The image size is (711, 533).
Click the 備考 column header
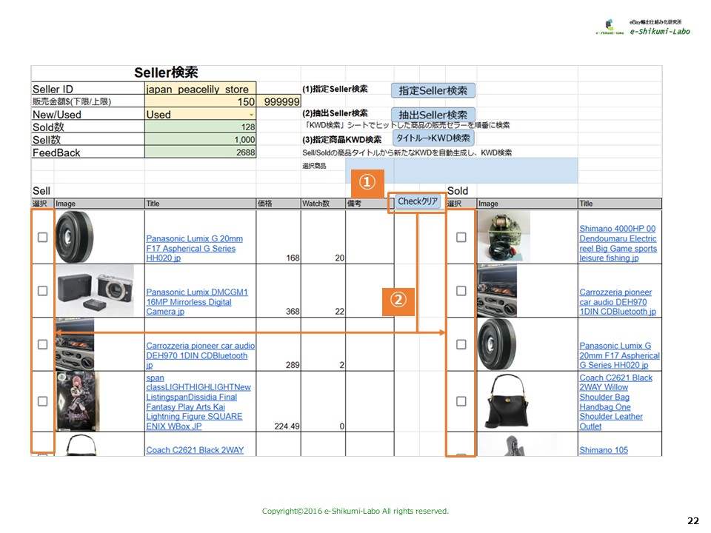click(x=369, y=204)
